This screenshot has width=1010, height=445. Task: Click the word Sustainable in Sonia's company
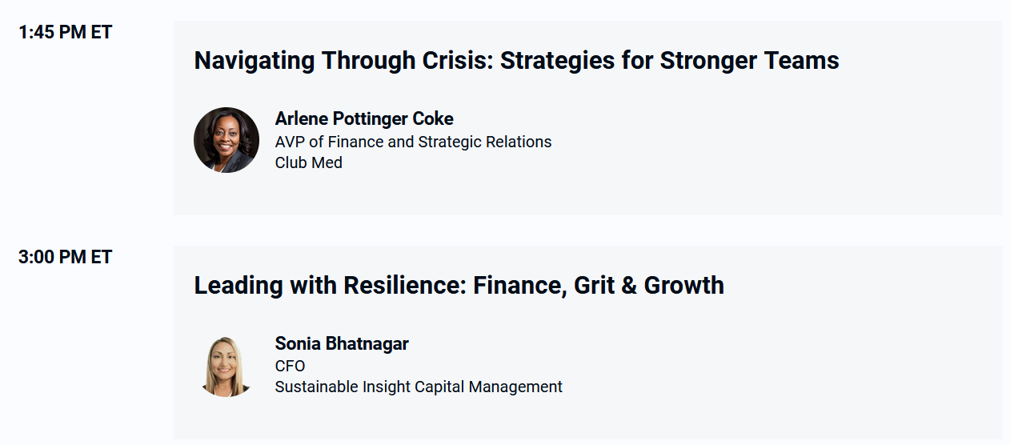coord(314,387)
